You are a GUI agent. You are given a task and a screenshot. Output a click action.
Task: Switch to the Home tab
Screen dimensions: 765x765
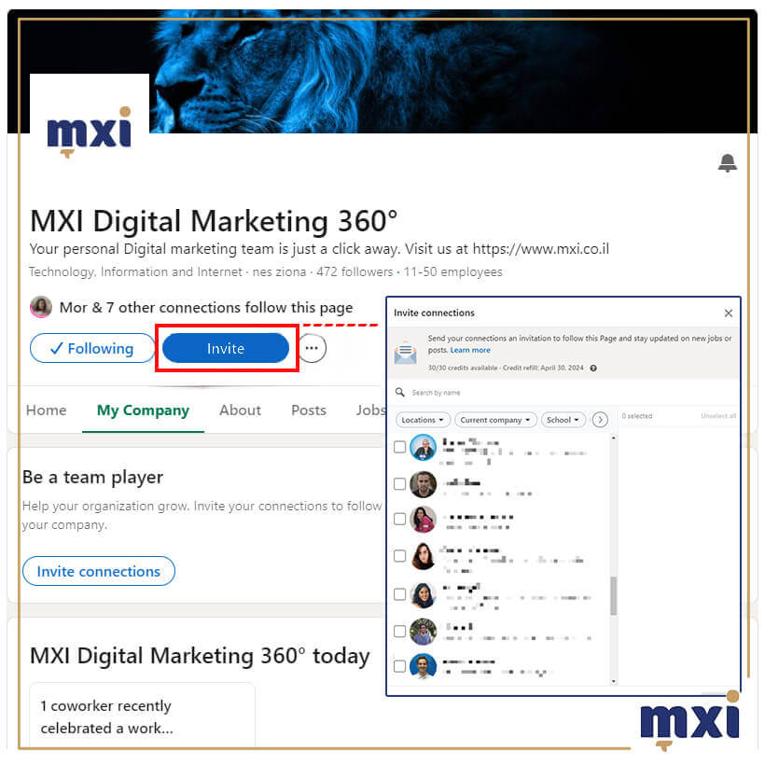[46, 410]
